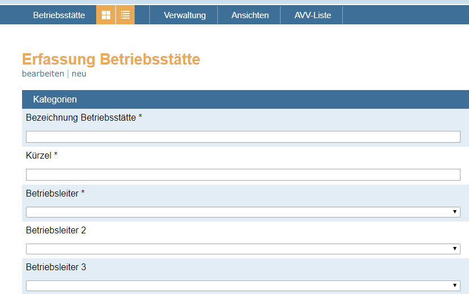The width and height of the screenshot is (469, 294).
Task: Click the 'Betriebsleiter 2' label text
Action: pos(56,231)
